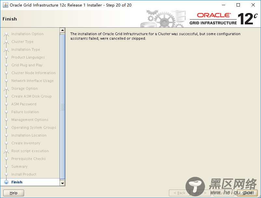Click the Java installer icon in title bar
261x198 pixels.
(6, 5)
